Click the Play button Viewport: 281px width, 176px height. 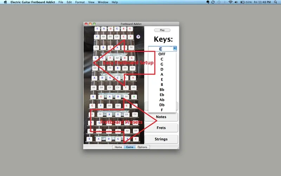[x=162, y=30]
